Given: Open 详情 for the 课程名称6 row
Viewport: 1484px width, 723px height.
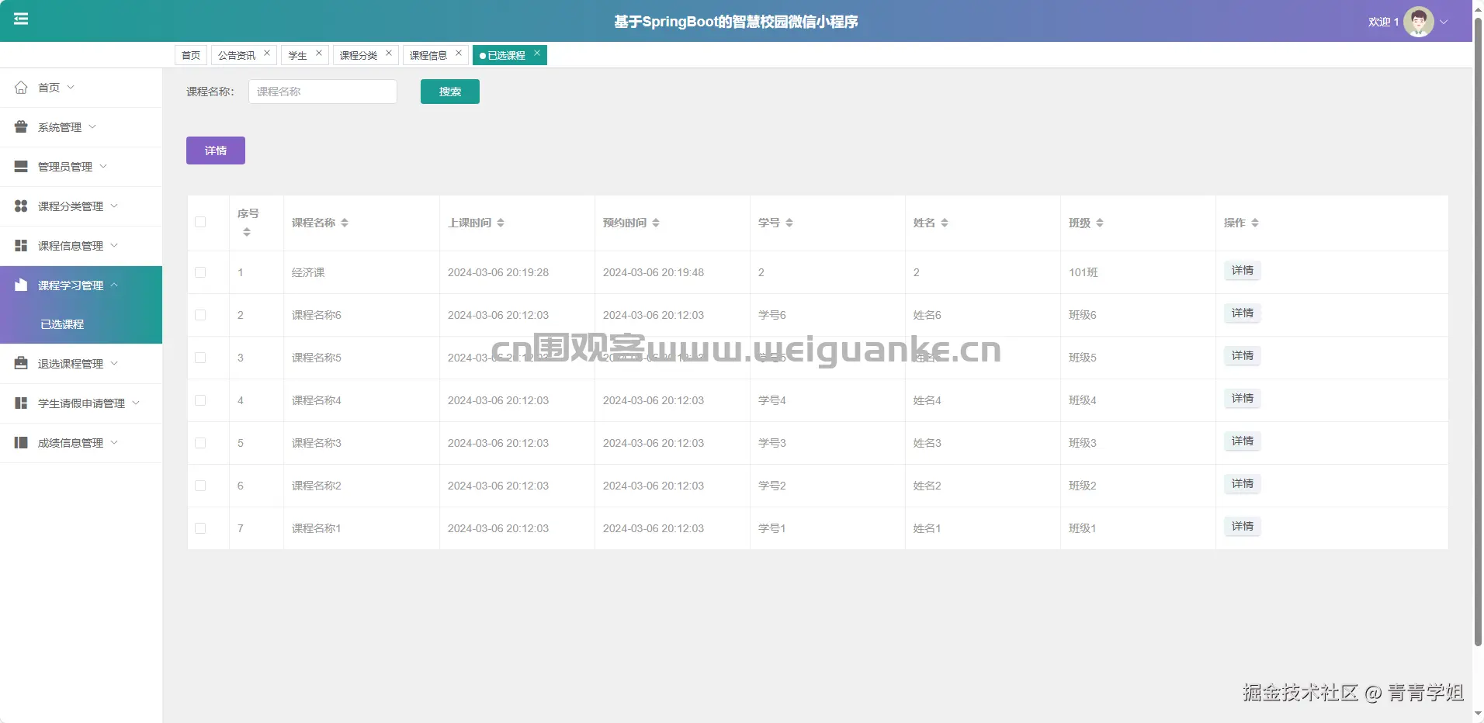Looking at the screenshot, I should pyautogui.click(x=1242, y=313).
